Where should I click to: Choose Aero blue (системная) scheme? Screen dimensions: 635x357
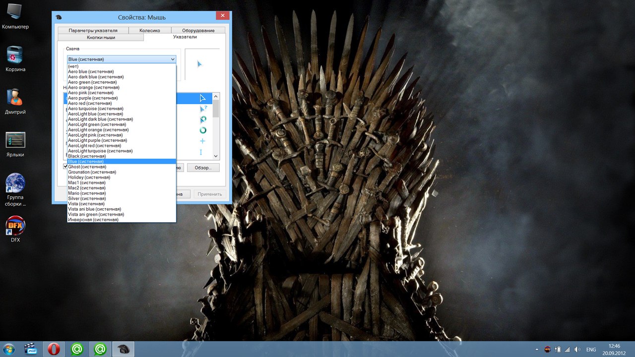(x=122, y=72)
